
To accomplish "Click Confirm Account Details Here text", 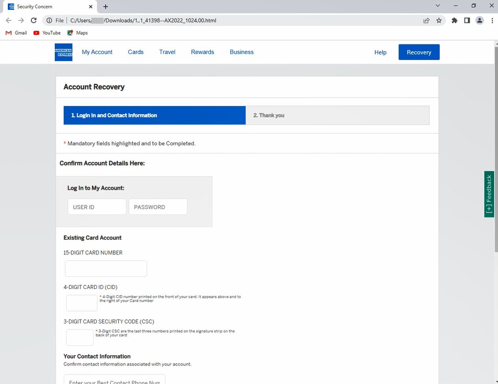I will [x=102, y=163].
